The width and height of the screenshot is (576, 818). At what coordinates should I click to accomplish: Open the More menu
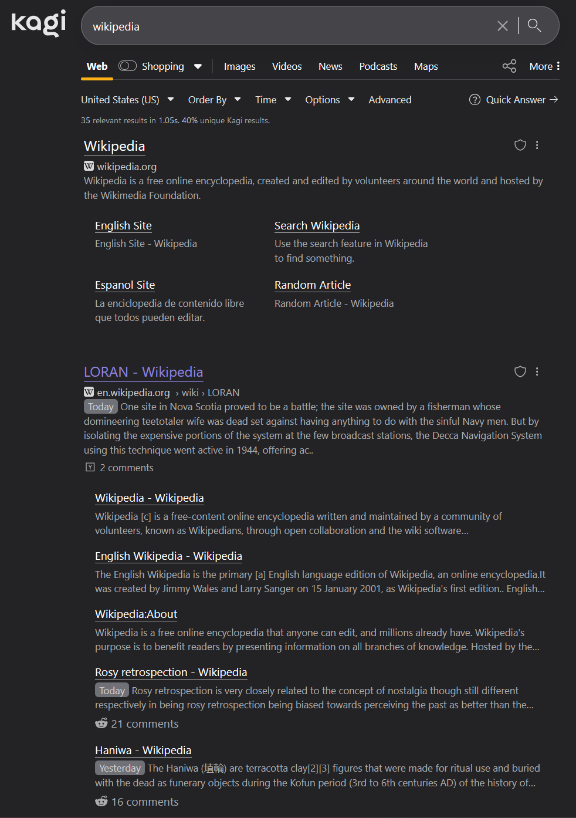pos(544,66)
